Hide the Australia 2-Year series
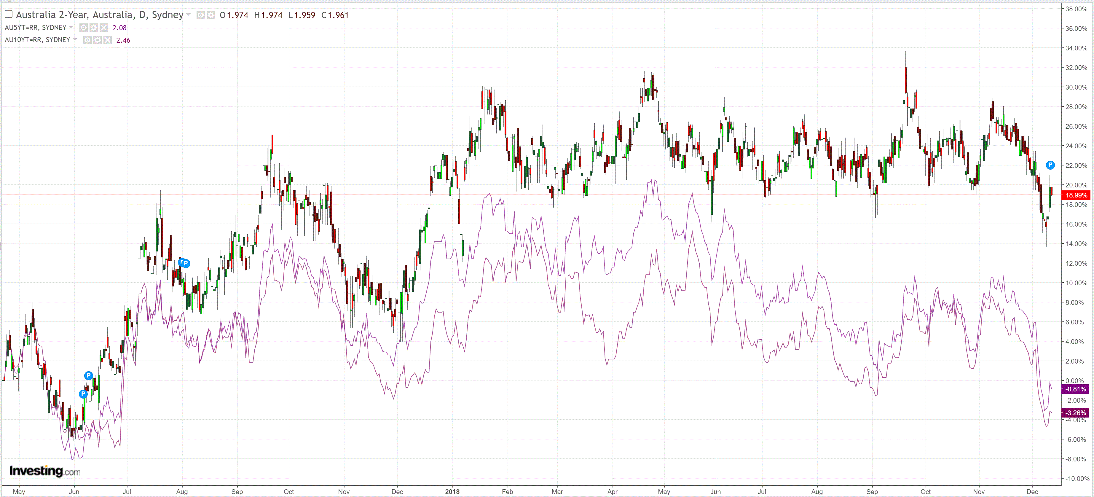The image size is (1094, 497). [200, 15]
